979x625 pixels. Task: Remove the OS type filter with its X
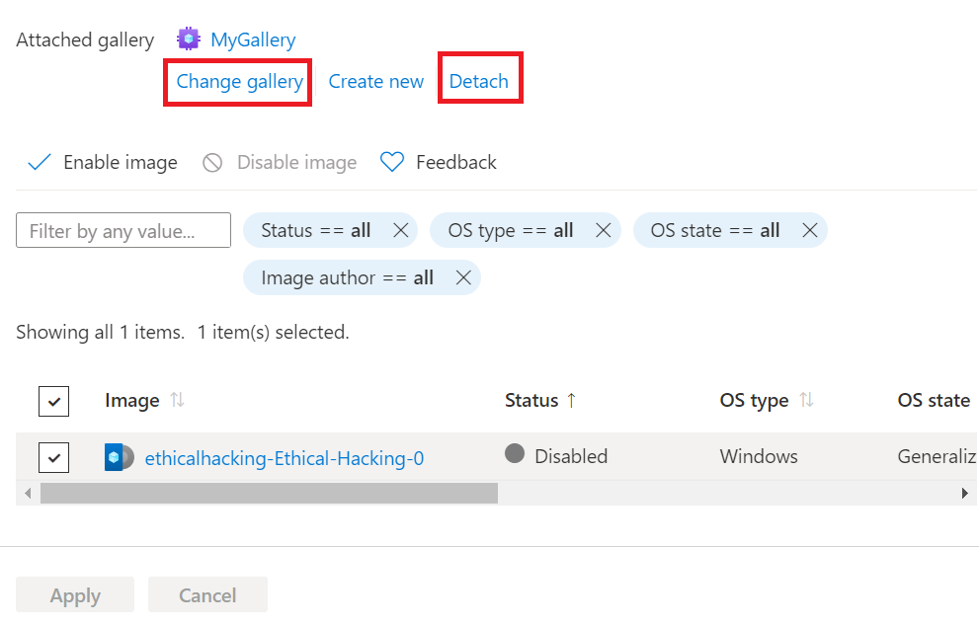[604, 229]
